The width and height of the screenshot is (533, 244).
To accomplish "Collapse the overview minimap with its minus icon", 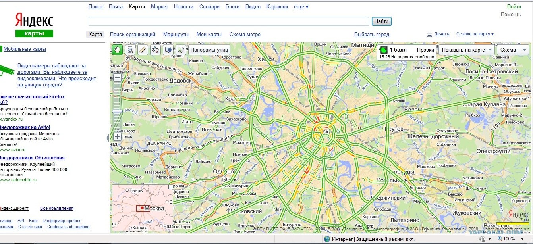I will pos(171,186).
